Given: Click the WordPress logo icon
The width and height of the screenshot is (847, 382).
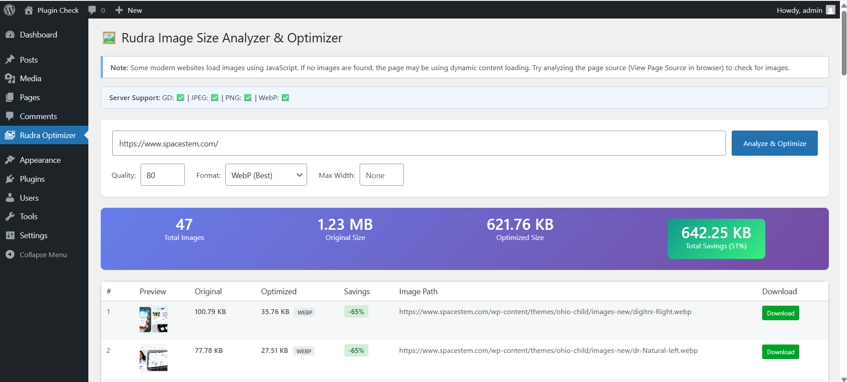Looking at the screenshot, I should [x=9, y=10].
